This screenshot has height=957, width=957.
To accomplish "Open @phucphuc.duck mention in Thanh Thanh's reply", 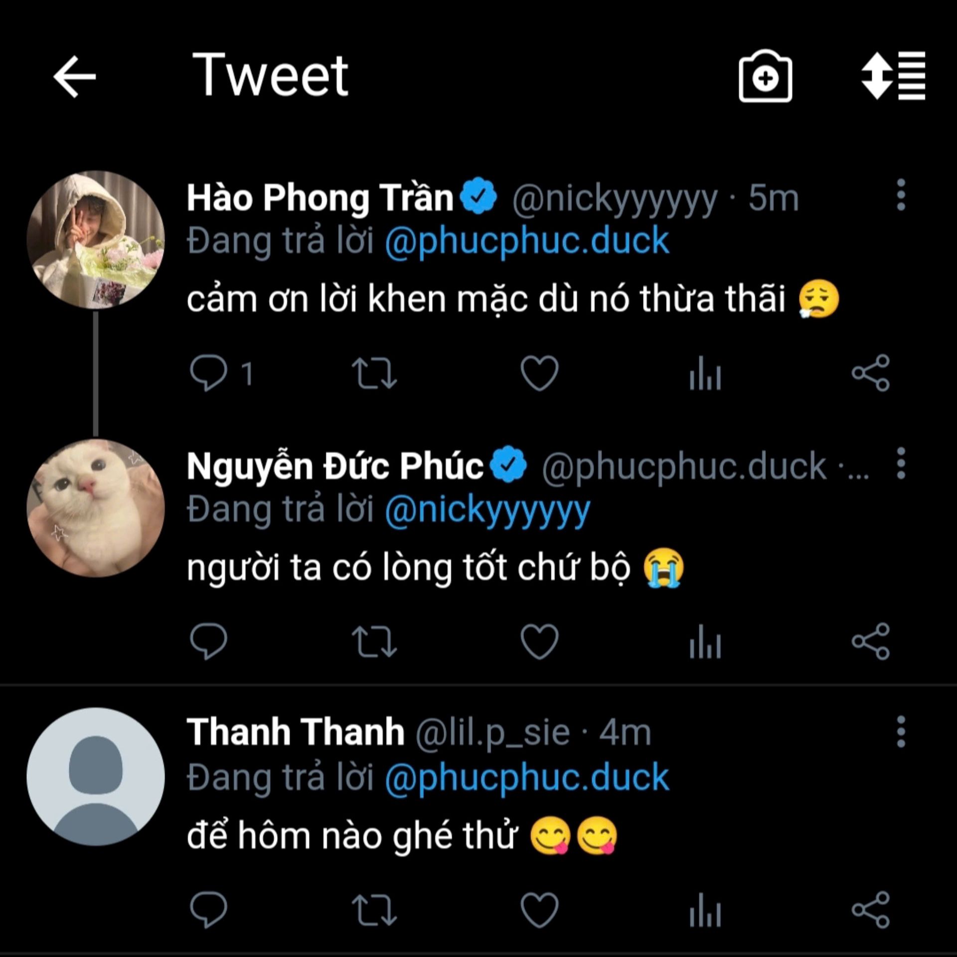I will [526, 778].
